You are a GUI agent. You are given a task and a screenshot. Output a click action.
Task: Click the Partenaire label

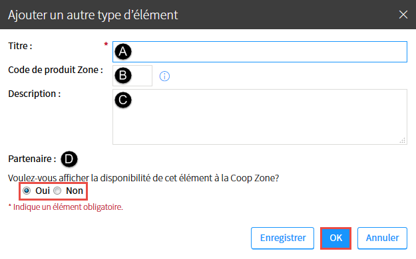point(32,159)
